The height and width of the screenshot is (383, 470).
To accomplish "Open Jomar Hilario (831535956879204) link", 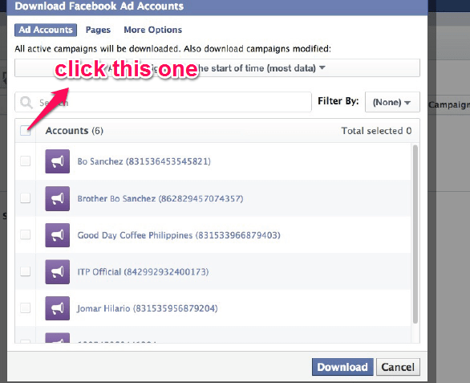I will [x=147, y=308].
